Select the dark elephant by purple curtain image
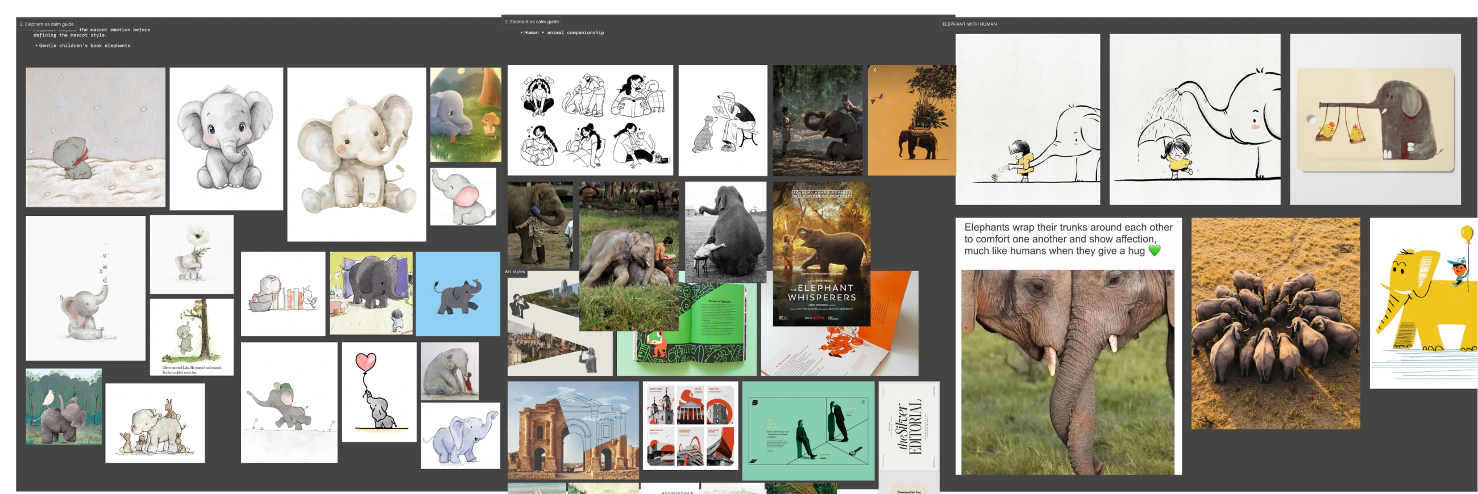Image resolution: width=1478 pixels, height=494 pixels. click(371, 294)
